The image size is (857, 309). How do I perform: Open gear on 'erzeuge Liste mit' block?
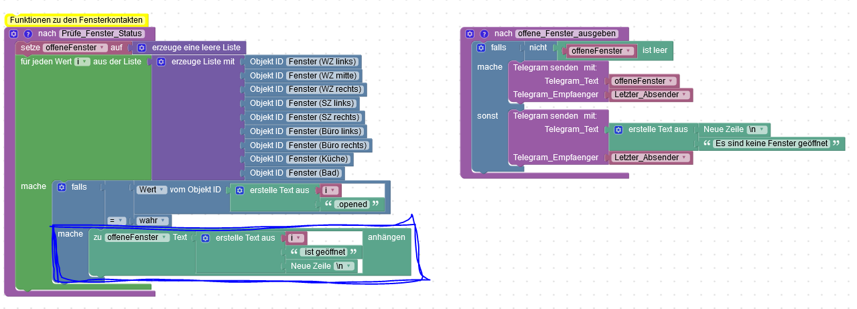tap(161, 62)
